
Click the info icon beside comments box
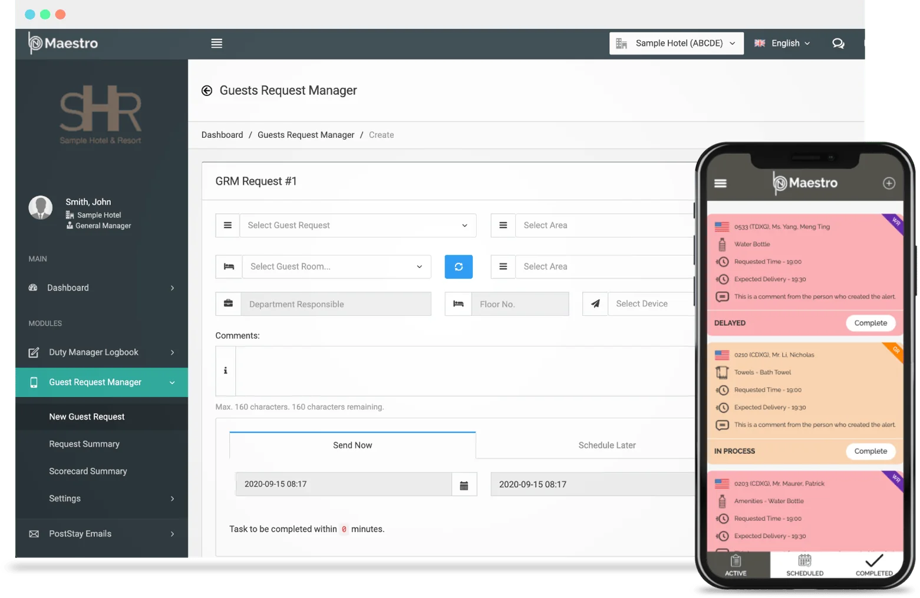(225, 371)
